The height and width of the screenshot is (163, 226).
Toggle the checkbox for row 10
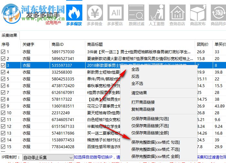click(3, 113)
